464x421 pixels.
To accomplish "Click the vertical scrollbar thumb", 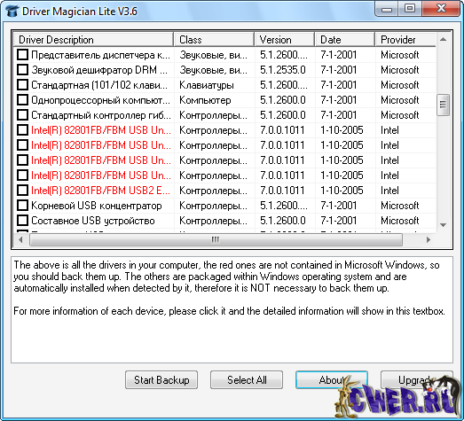I will click(x=443, y=105).
